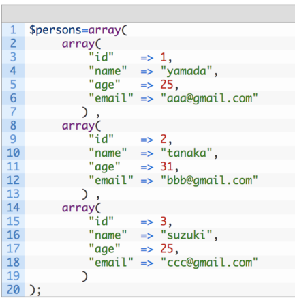
Task: Click the array keyword on line 2
Action: (x=78, y=44)
